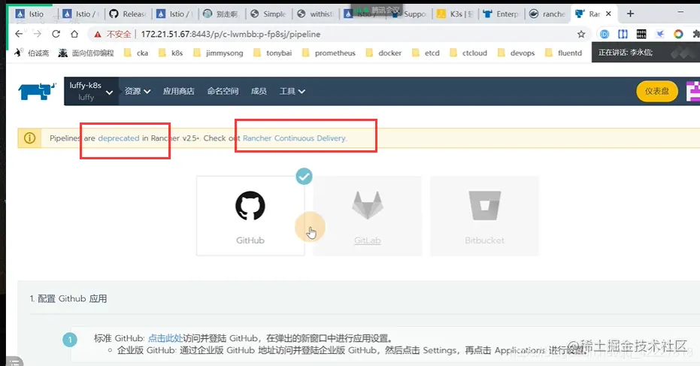700x366 pixels.
Task: Open the 成员 menu item
Action: pos(259,91)
